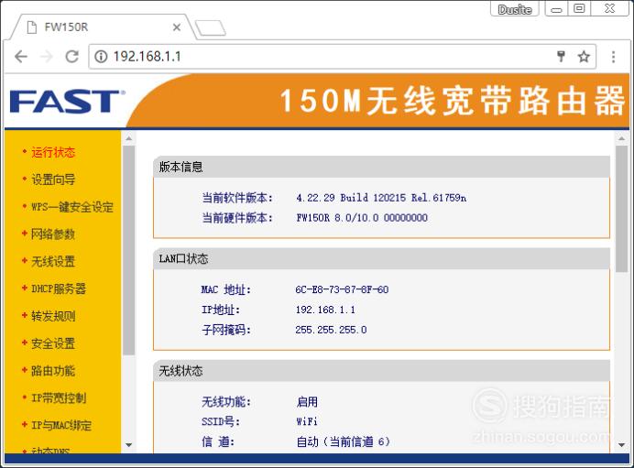Click LAN IP value 192.168.1.1
Screen dimensions: 634x468
(325, 310)
